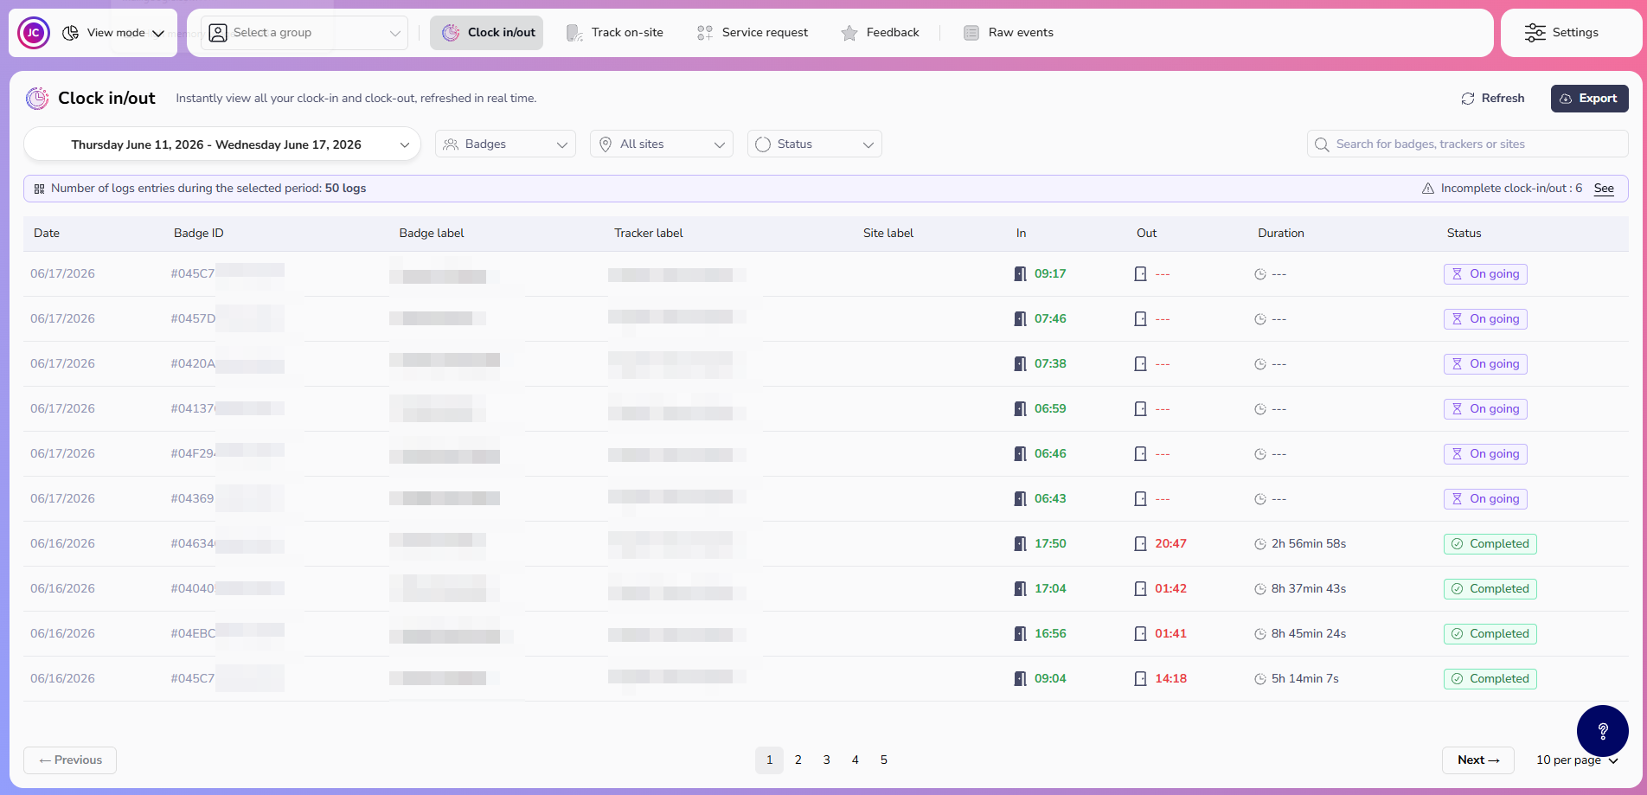Open the date range picker dropdown

222,144
